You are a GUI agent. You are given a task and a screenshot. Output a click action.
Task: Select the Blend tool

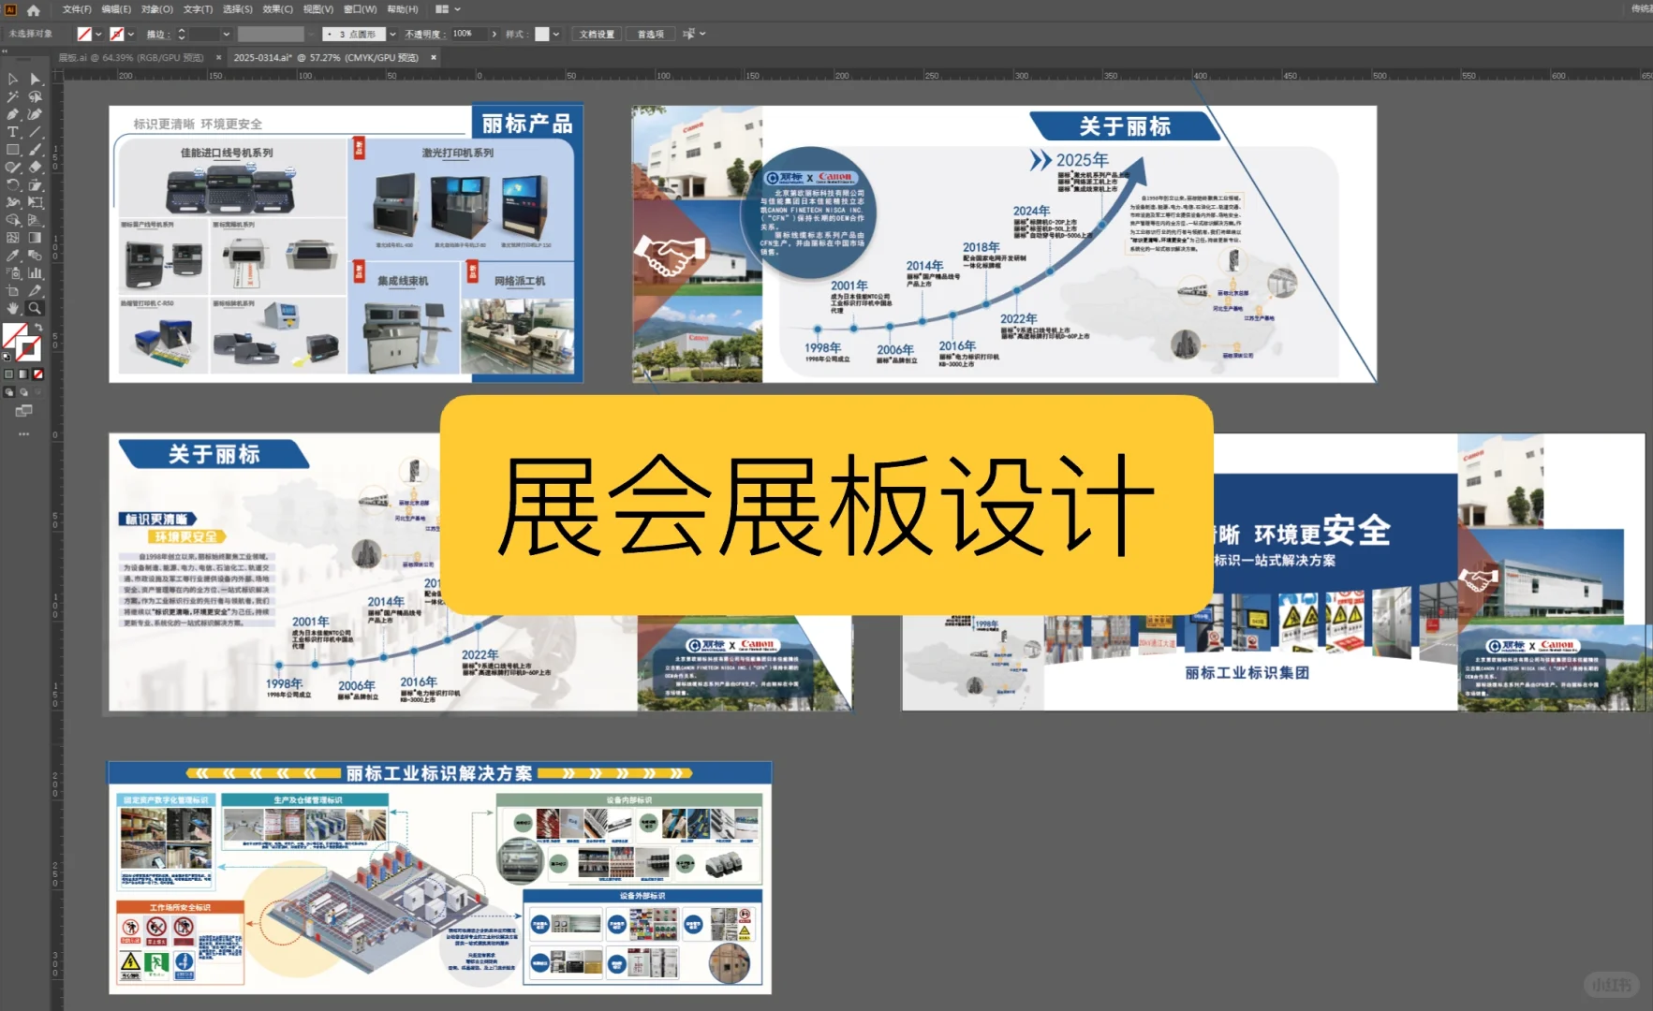pos(36,256)
